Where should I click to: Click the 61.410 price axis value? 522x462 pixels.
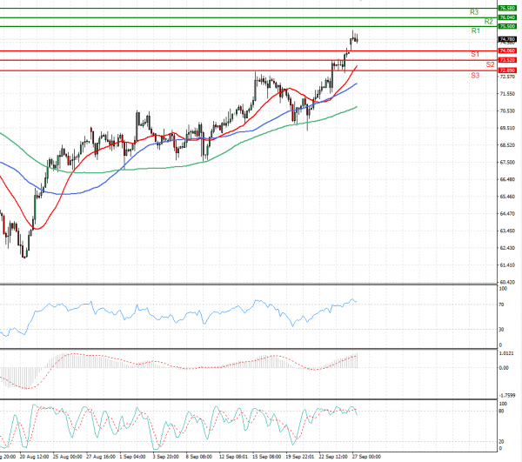pos(507,265)
